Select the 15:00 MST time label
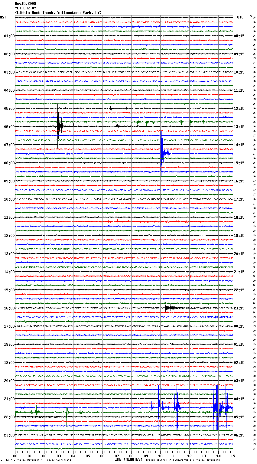Screen dimensions: 257x464 [9, 290]
